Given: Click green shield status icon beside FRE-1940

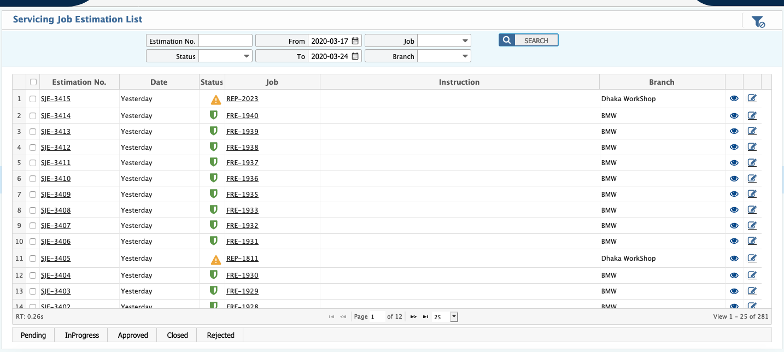Looking at the screenshot, I should click(213, 115).
